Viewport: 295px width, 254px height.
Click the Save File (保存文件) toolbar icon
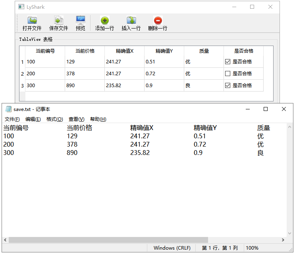coord(58,20)
